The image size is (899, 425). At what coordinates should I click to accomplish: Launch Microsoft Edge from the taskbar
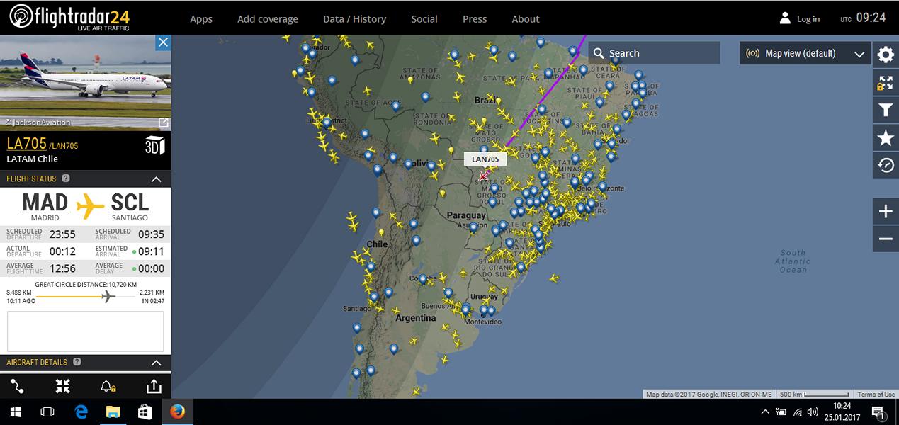pyautogui.click(x=81, y=412)
